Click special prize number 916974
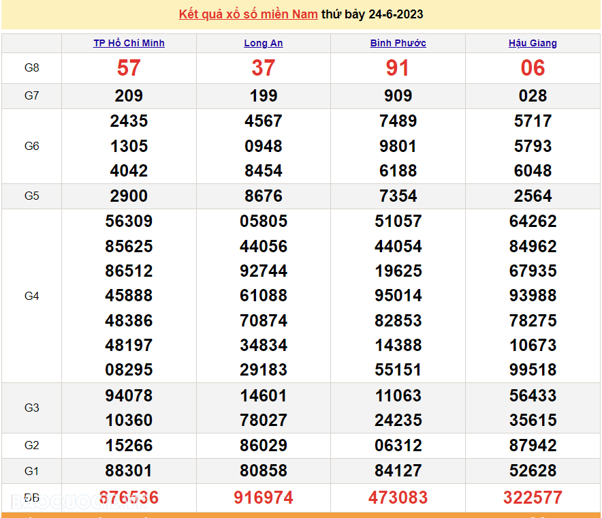 coord(264,498)
